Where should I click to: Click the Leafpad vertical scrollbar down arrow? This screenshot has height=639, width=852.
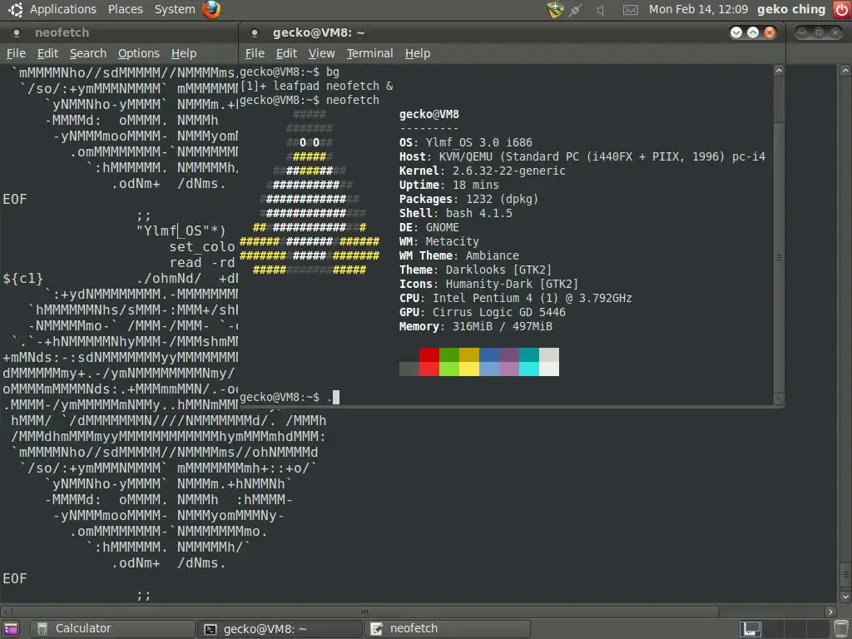pos(845,597)
